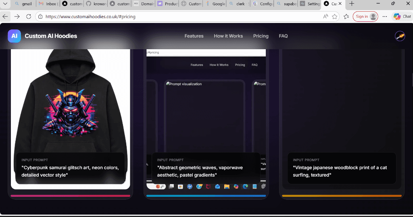The width and height of the screenshot is (413, 217).
Task: Go back using the browser back arrow
Action: (5, 17)
